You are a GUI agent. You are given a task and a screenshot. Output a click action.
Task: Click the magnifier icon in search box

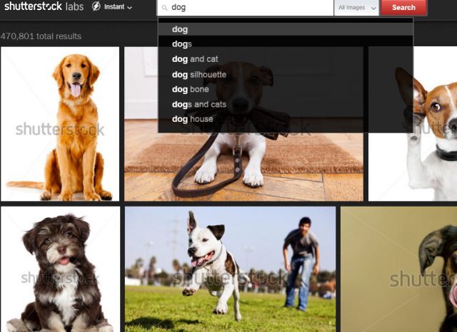coord(165,8)
